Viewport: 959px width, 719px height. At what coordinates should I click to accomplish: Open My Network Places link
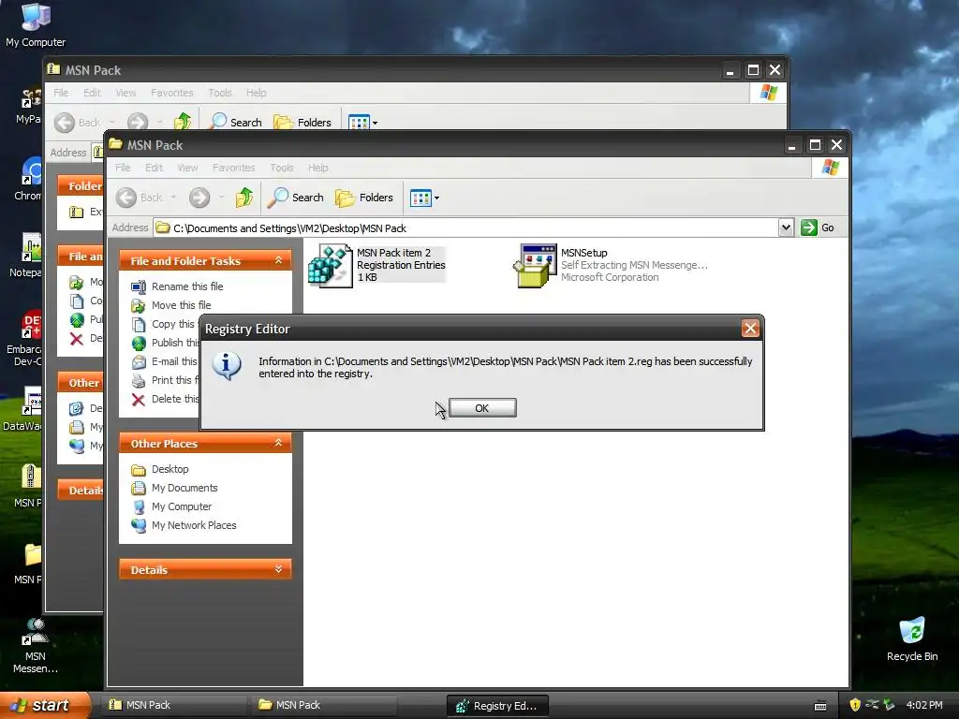click(x=194, y=525)
